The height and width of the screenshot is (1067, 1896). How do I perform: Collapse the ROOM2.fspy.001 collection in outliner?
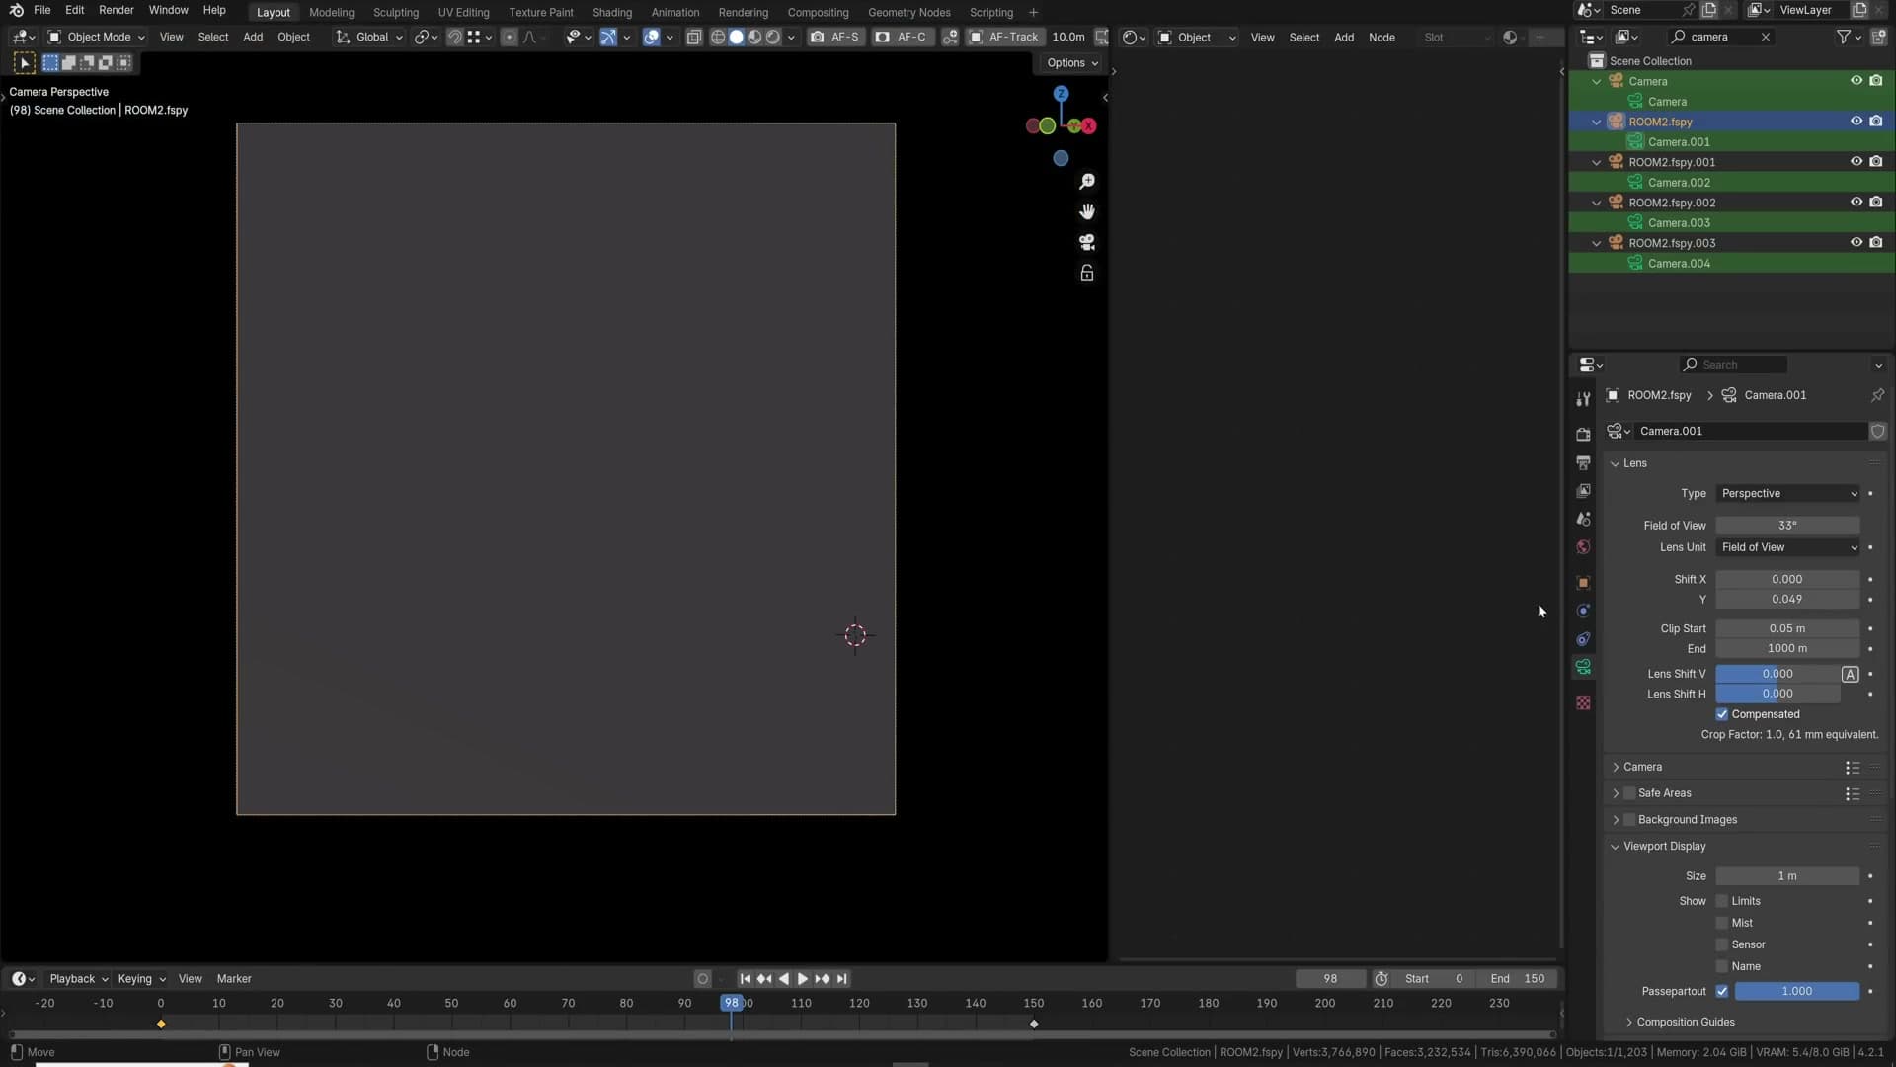coord(1597,162)
